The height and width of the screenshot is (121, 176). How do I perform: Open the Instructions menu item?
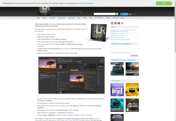[62, 18]
